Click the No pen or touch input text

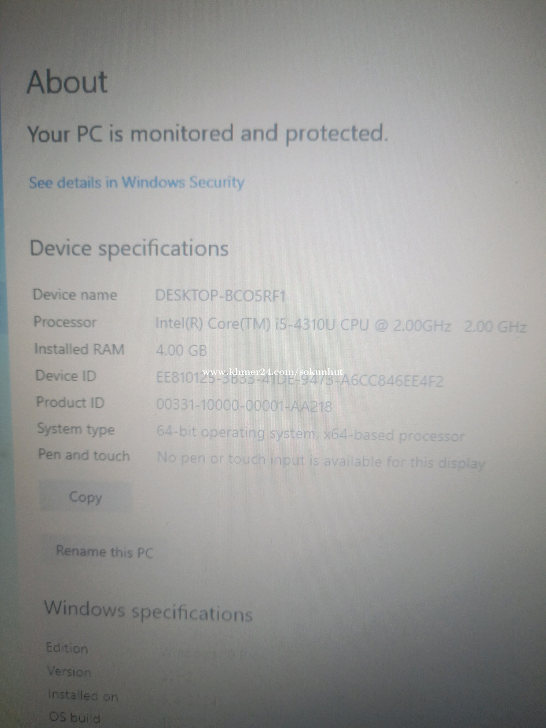coord(321,461)
